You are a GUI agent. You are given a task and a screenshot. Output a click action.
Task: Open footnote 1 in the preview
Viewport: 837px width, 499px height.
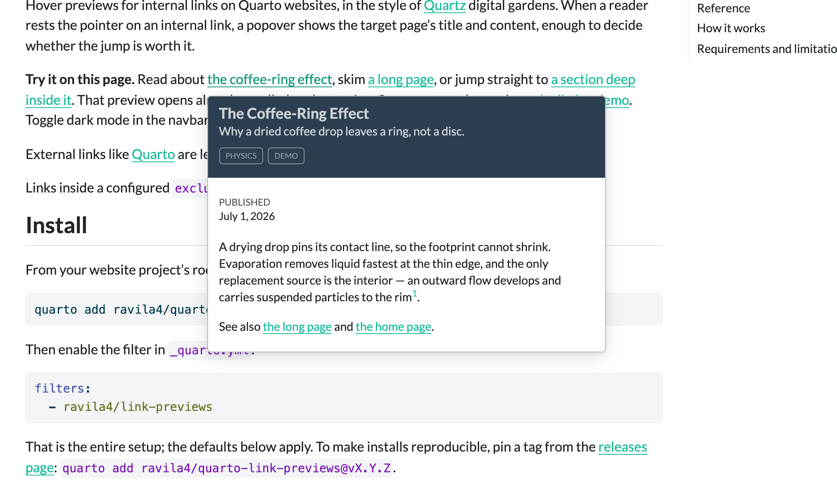[x=415, y=294]
